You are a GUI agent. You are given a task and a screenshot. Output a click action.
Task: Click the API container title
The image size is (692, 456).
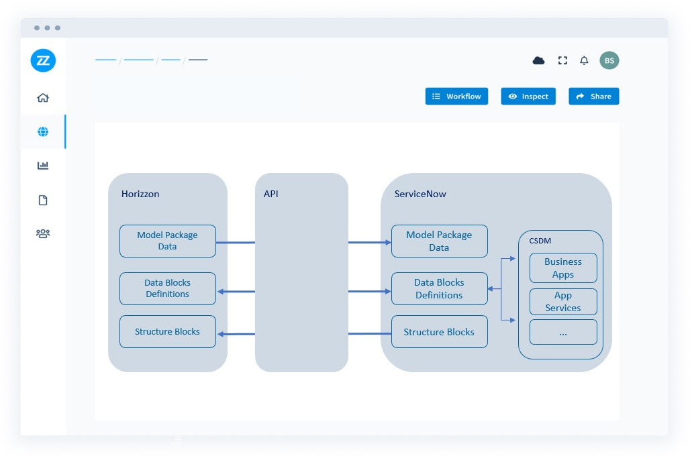(271, 194)
